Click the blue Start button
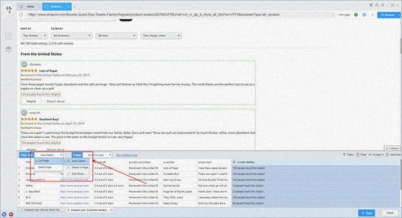Screen dimensions: 402x218 (x=366, y=213)
